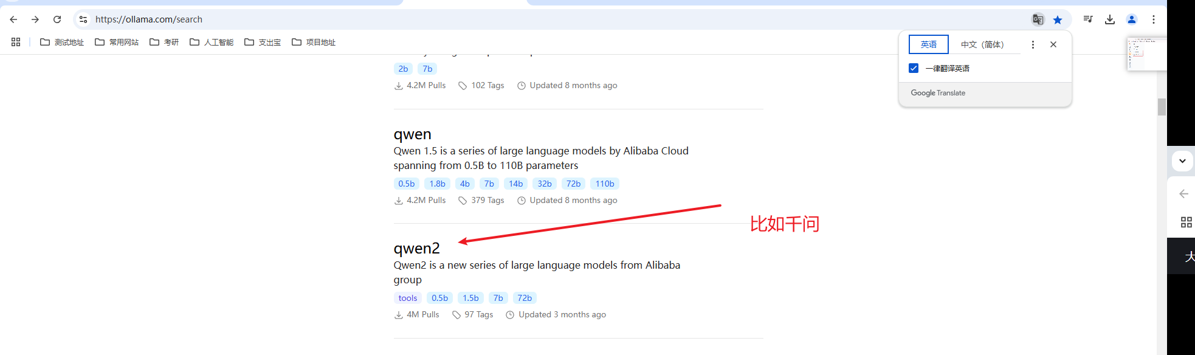This screenshot has width=1195, height=355.
Task: Click the 97 Tags text
Action: (479, 314)
